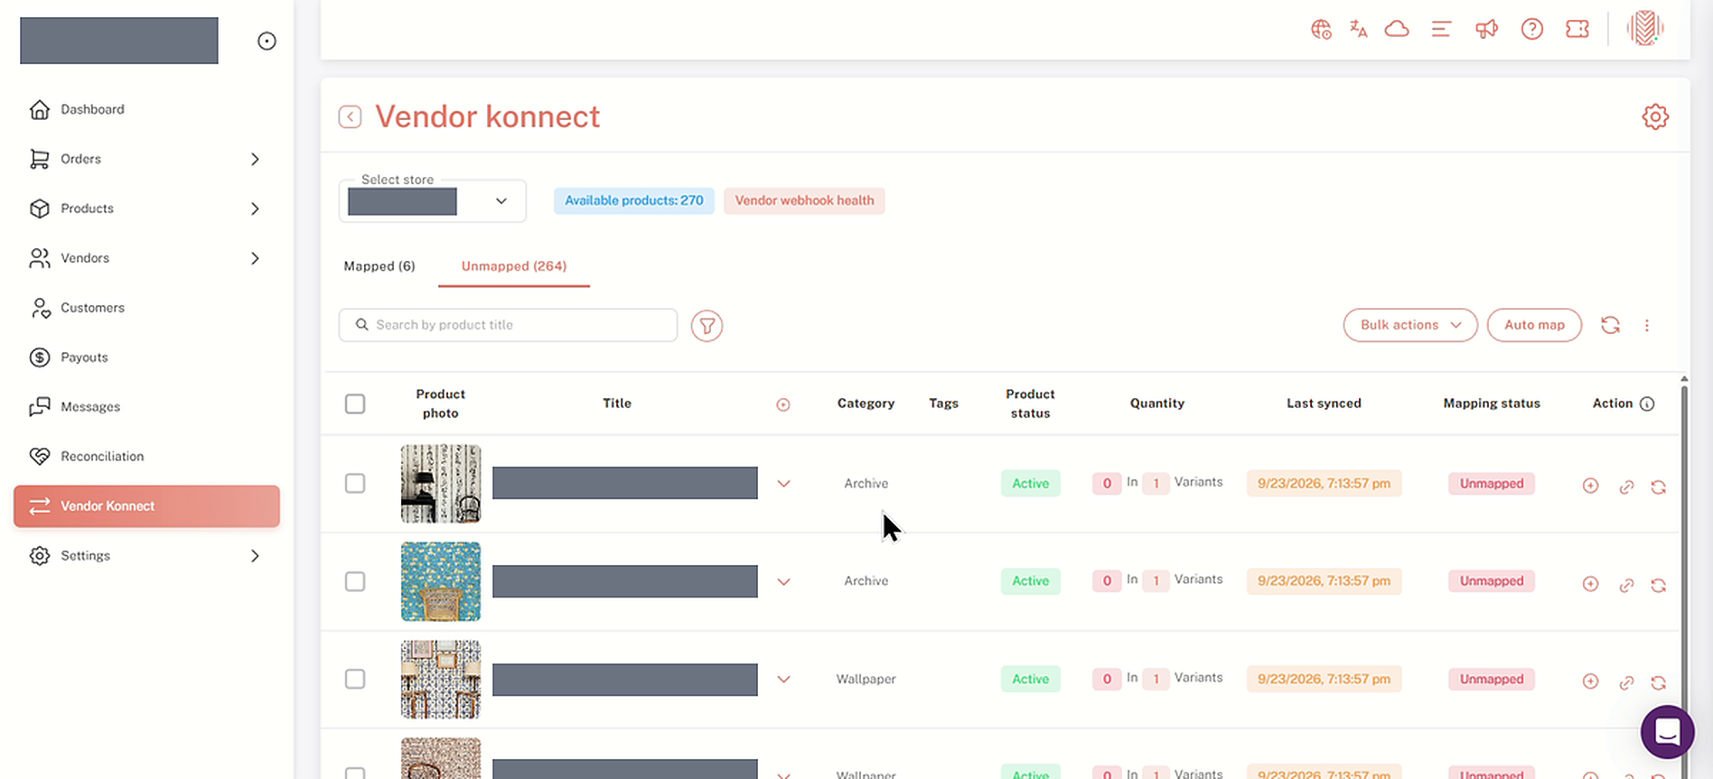Screen dimensions: 1713x779
Task: Open the first product's black-and-white wallpaper thumbnail
Action: point(441,484)
